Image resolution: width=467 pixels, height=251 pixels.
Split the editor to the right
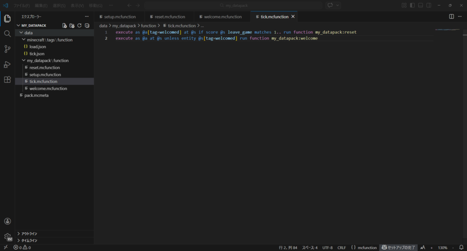click(x=451, y=16)
